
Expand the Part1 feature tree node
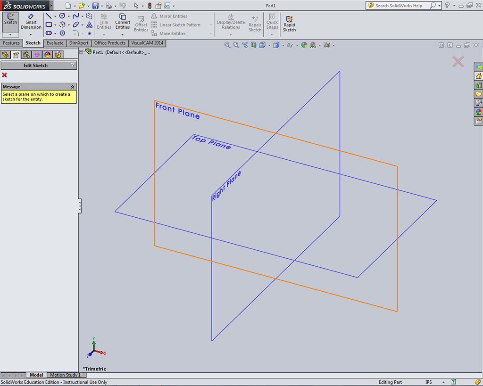(81, 52)
